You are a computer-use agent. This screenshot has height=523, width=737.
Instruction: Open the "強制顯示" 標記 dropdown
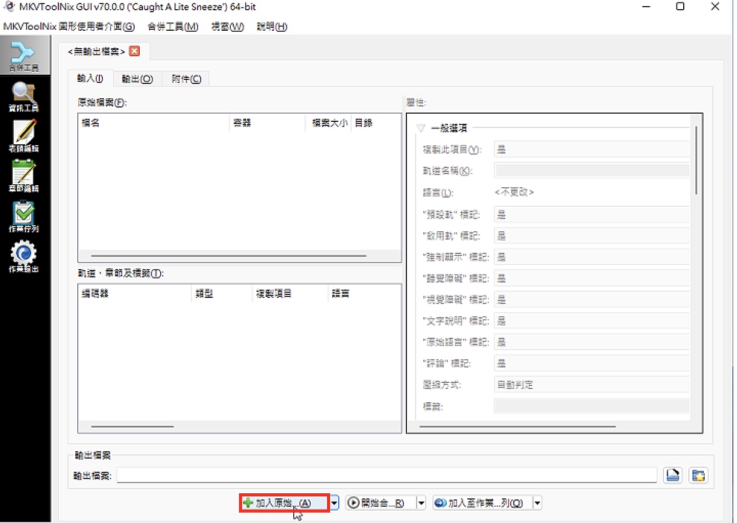591,257
